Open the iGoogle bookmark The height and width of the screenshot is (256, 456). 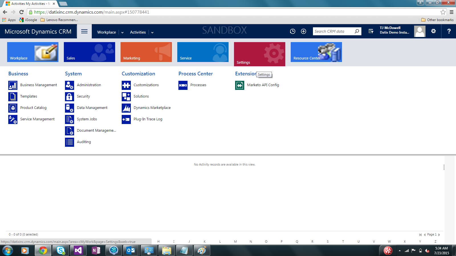(28, 20)
